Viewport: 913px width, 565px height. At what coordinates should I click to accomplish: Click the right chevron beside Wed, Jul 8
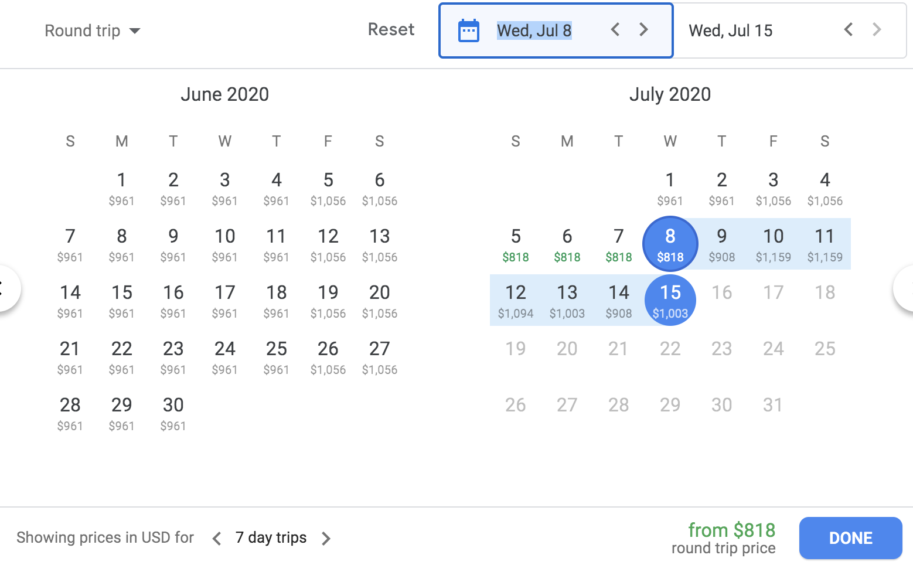643,29
